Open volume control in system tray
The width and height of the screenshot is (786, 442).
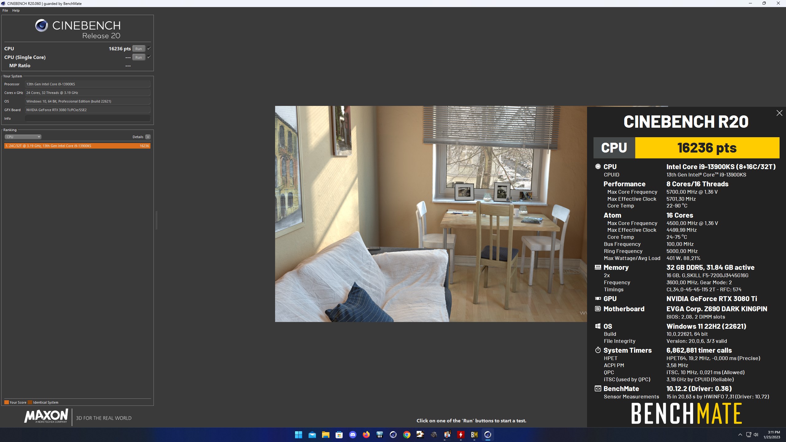[756, 435]
